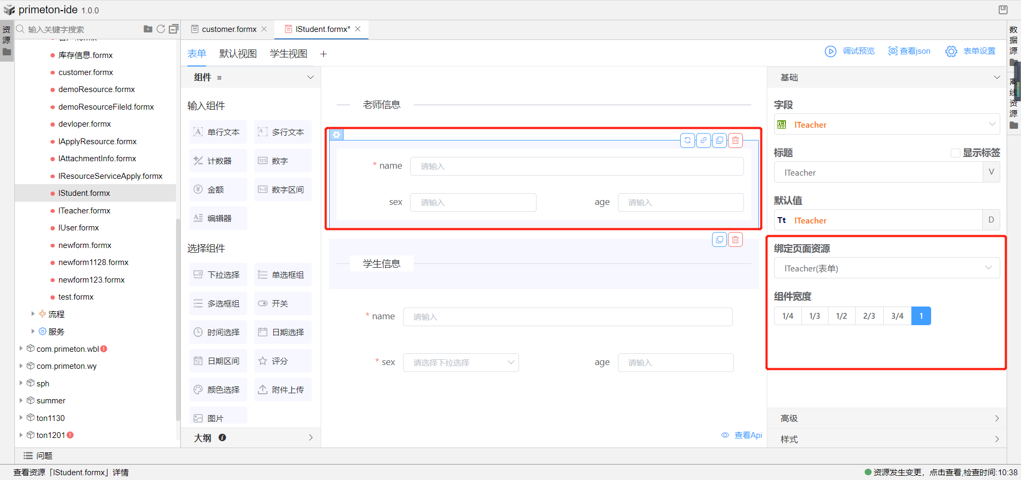Click the 查看json button
Viewport: 1021px width, 480px height.
tap(909, 51)
